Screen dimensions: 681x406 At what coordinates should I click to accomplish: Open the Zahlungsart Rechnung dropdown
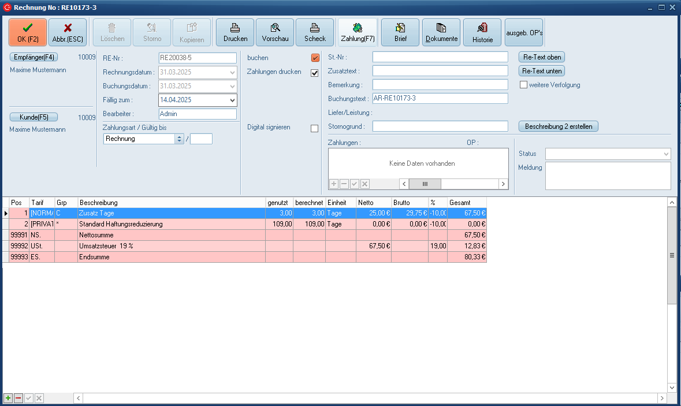pyautogui.click(x=179, y=139)
